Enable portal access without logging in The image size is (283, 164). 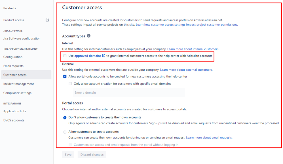coord(70,145)
